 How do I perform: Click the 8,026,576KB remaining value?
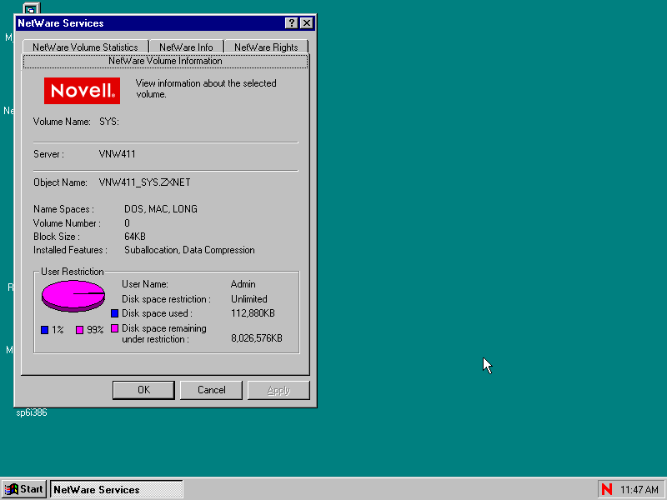click(257, 338)
